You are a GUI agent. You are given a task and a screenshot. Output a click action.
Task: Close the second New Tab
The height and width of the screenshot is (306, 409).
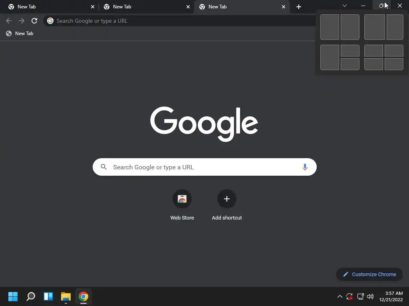coord(188,7)
